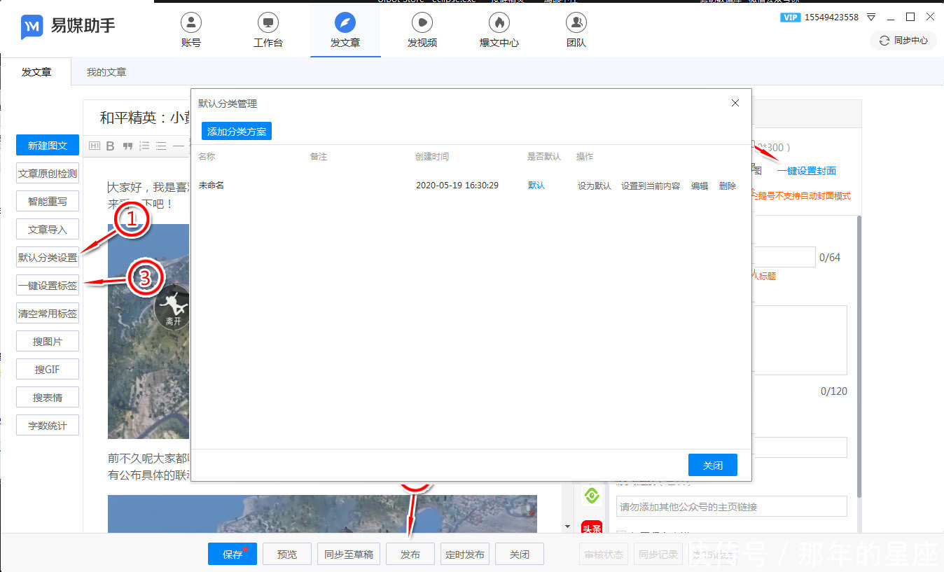Set the 未命名 scheme as default via 设为默认
This screenshot has width=944, height=572.
click(x=594, y=186)
